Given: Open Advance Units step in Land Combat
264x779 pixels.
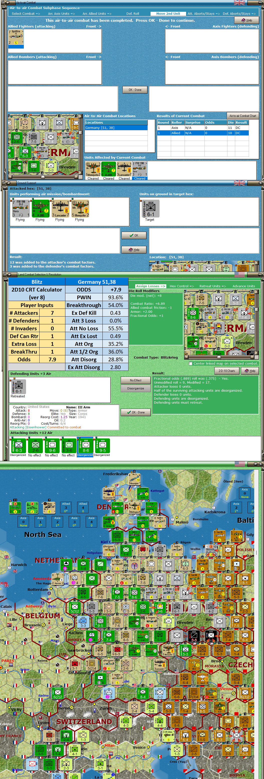Looking at the screenshot, I should coord(244,286).
